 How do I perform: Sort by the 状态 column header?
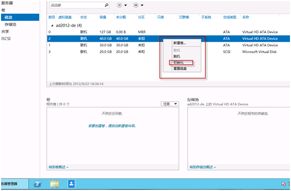(83, 17)
